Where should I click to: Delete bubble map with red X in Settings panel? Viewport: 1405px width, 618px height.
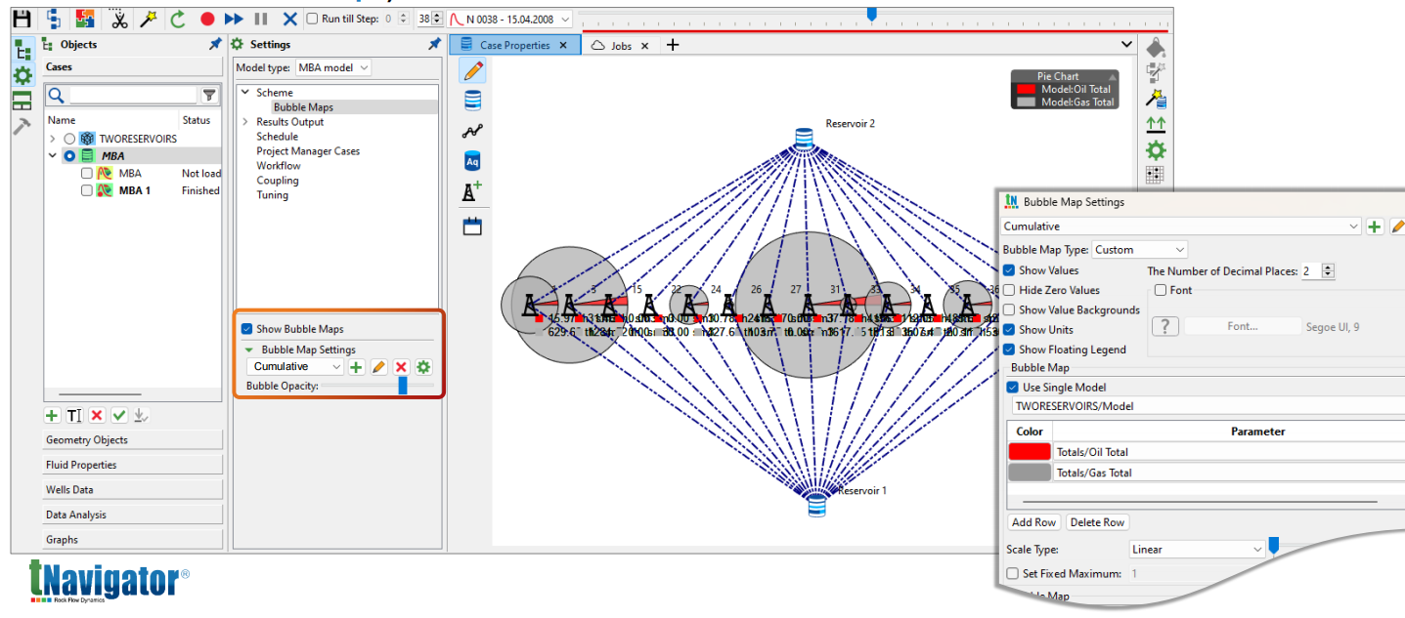pos(401,367)
